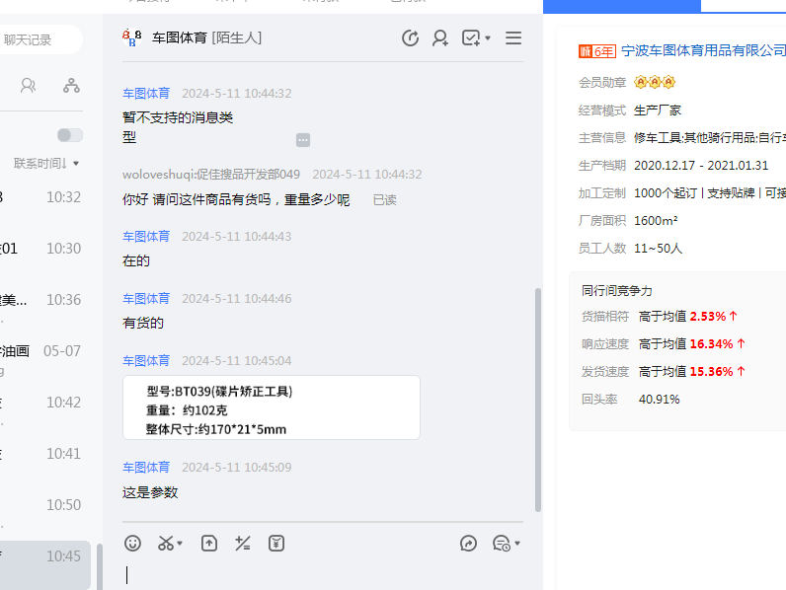The height and width of the screenshot is (590, 786).
Task: Click the 聊天记录 search field
Action: [39, 40]
